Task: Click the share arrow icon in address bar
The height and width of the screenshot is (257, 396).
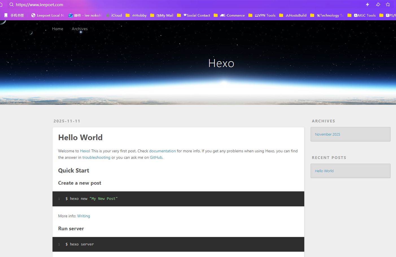Action: coord(378,5)
